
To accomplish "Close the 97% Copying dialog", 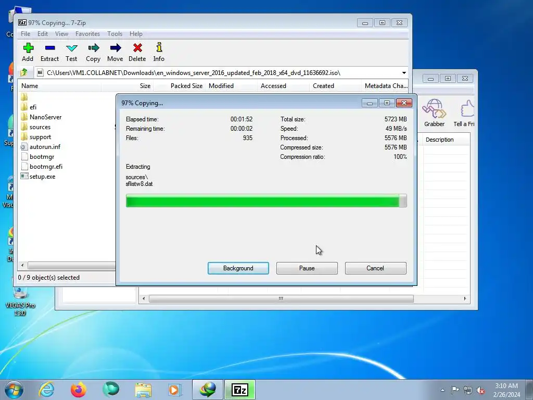I will point(404,103).
